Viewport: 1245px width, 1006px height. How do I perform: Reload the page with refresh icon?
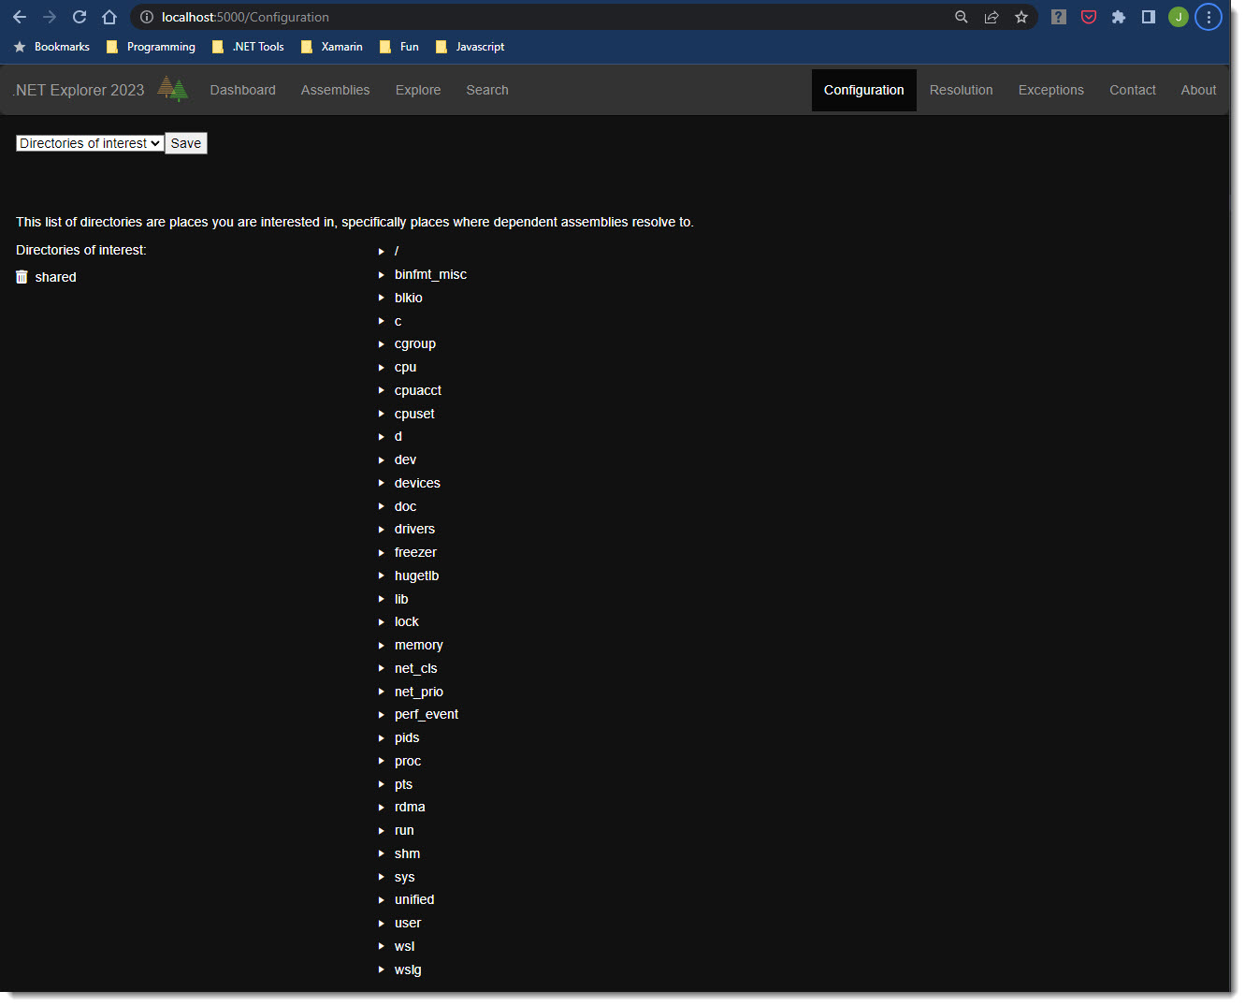coord(80,17)
